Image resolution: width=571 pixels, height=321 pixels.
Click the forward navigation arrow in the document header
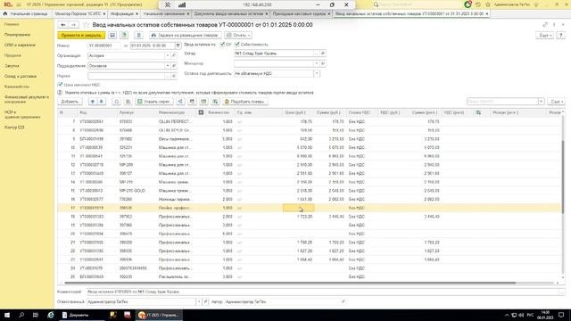(73, 25)
